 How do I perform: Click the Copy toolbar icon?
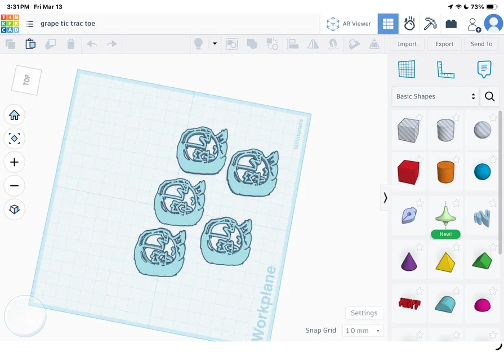(x=10, y=44)
